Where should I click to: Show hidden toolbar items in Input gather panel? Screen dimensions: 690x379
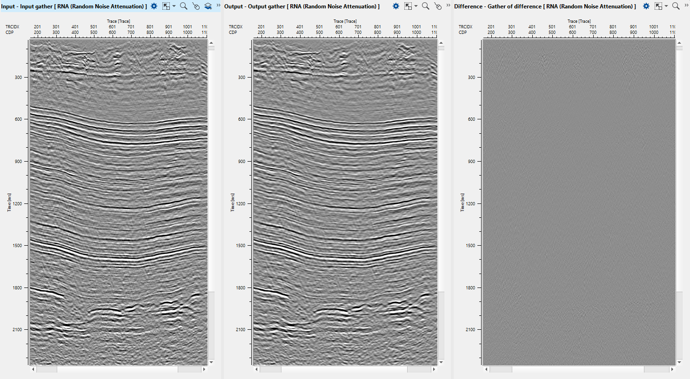pos(218,6)
